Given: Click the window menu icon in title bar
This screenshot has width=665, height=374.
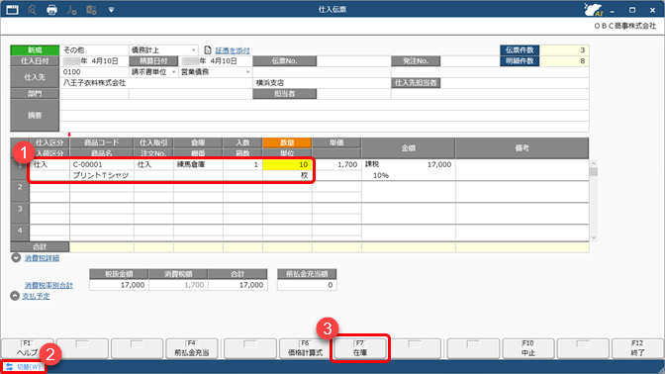Looking at the screenshot, I should point(12,9).
